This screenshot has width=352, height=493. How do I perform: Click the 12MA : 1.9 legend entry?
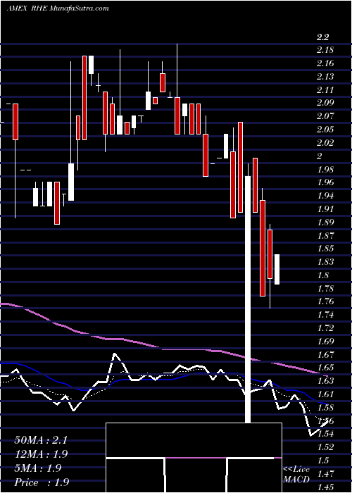(x=41, y=454)
